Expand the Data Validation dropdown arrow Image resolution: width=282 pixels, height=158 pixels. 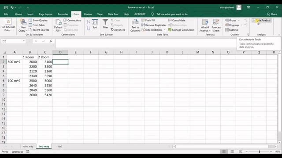(164, 30)
